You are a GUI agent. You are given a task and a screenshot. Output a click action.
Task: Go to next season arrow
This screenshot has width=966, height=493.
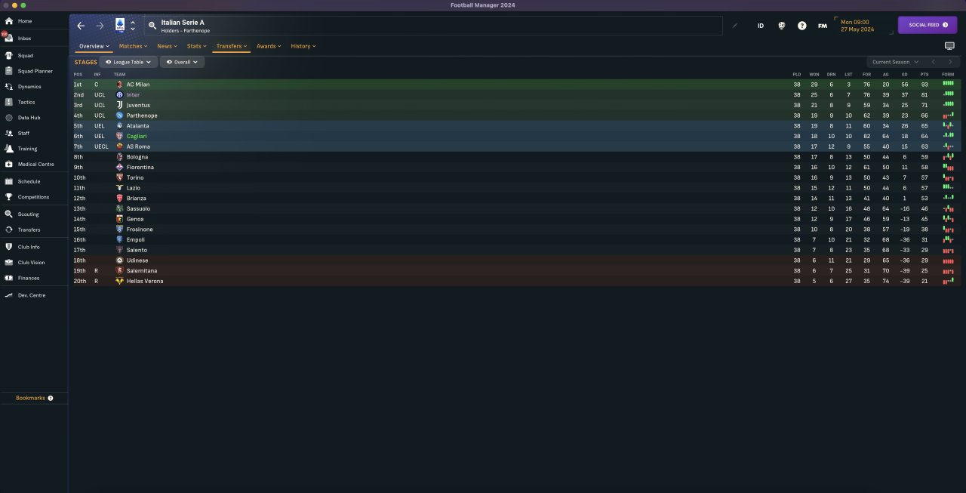click(x=949, y=62)
